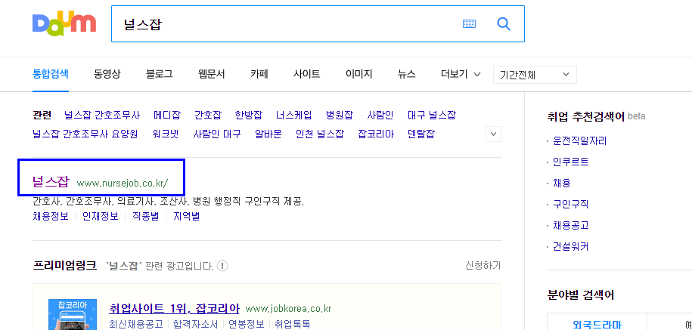Open the 기간전체 period dropdown

click(x=535, y=75)
